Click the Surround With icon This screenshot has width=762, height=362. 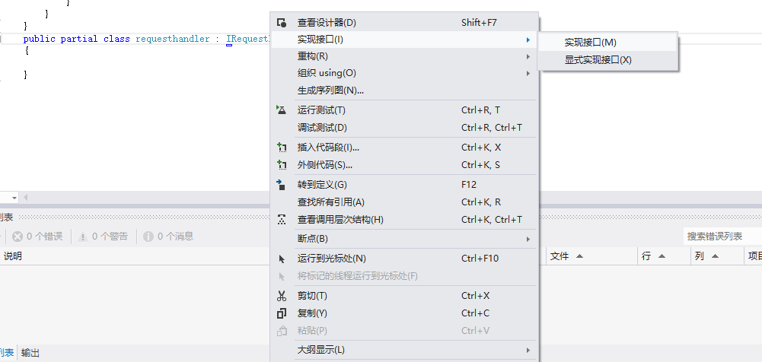click(282, 164)
